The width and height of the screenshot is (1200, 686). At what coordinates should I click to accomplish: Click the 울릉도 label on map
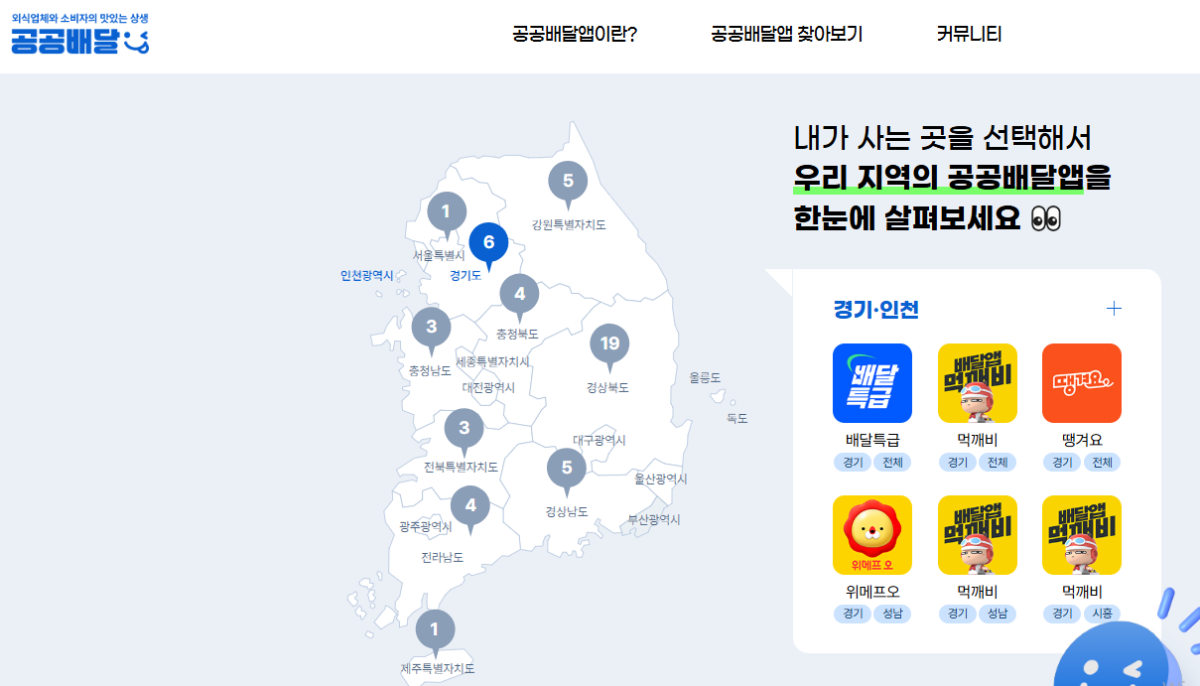click(705, 377)
